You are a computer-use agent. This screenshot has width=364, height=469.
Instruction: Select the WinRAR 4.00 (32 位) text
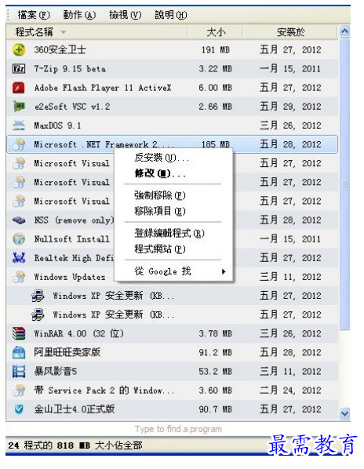(x=78, y=333)
